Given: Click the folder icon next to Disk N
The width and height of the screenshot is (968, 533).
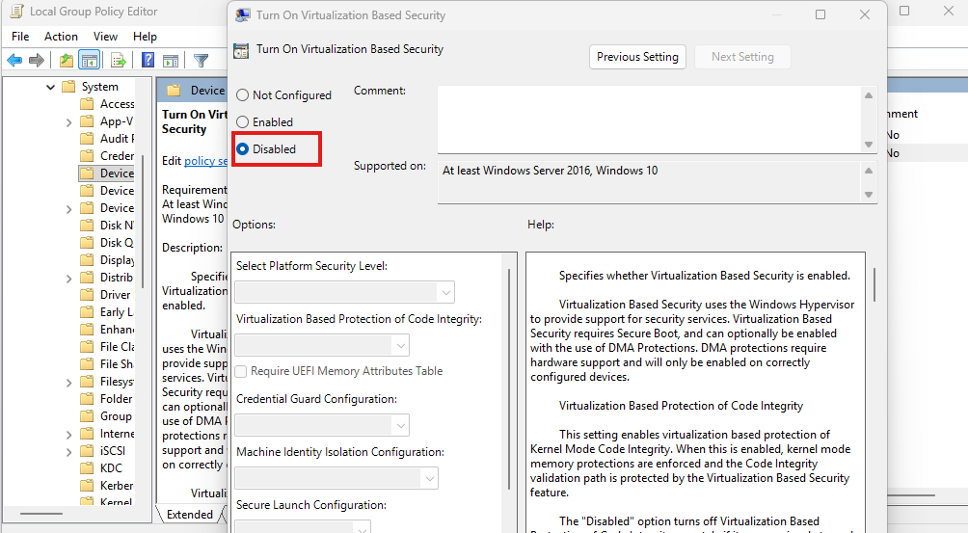Looking at the screenshot, I should 87,226.
